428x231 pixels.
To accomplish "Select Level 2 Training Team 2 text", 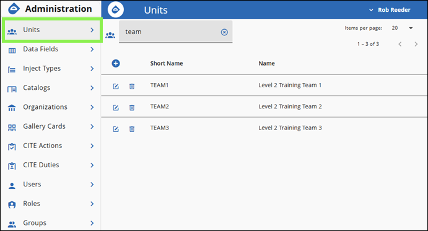I will point(290,107).
